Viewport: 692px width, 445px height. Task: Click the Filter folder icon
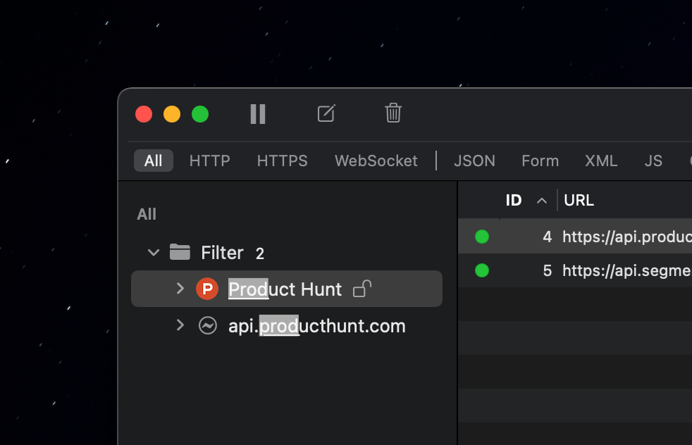tap(180, 252)
